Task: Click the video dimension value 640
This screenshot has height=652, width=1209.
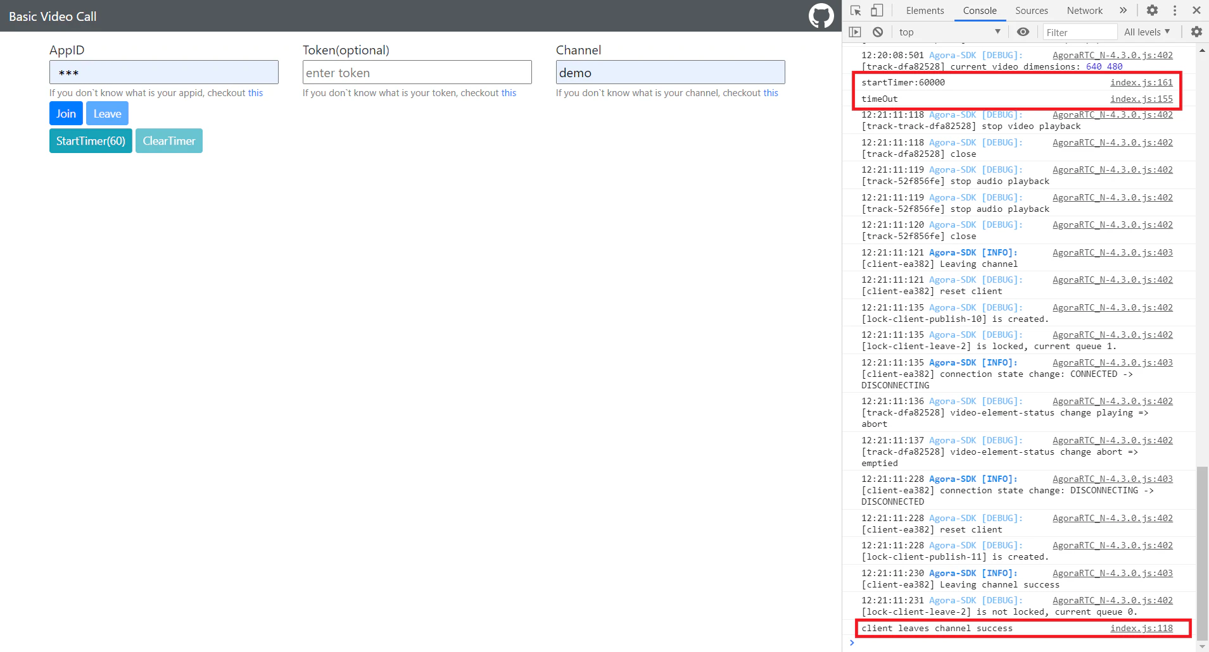Action: [1094, 66]
